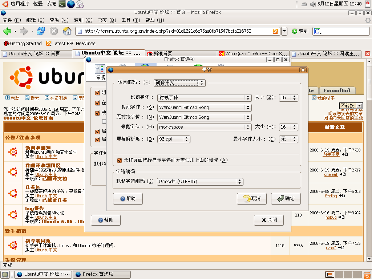
Task: Open the Latest BBC Headlines feed bookmark
Action: point(71,44)
